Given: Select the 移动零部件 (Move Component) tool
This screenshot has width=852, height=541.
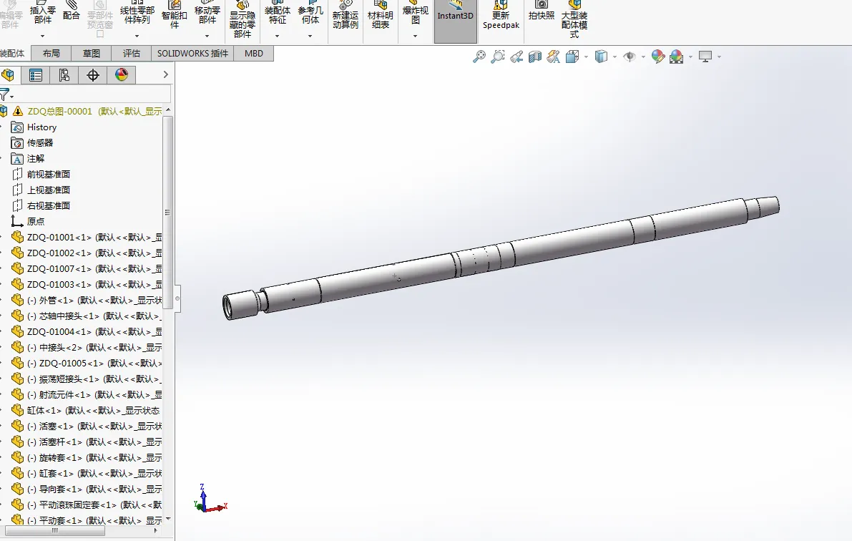Looking at the screenshot, I should tap(207, 12).
